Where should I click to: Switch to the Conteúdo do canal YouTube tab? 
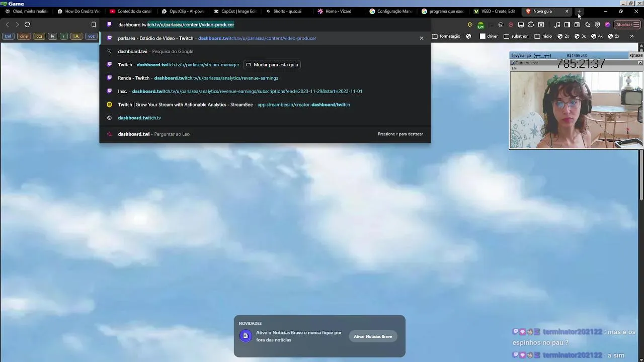click(x=130, y=11)
